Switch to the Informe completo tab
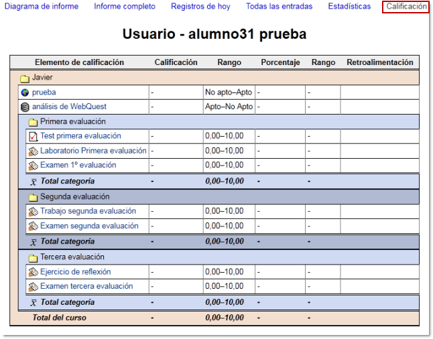 [x=125, y=7]
